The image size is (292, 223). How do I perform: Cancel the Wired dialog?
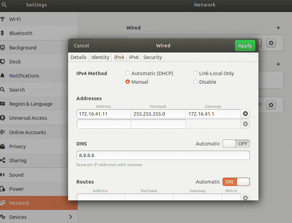tap(81, 46)
